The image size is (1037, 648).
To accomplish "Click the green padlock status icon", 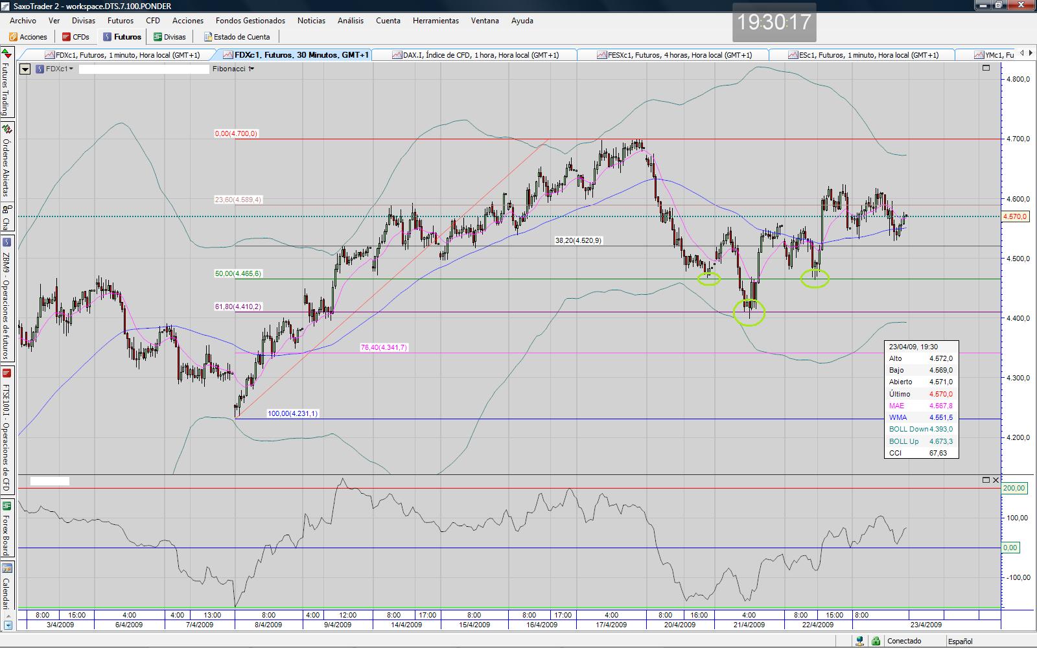I will pos(876,641).
